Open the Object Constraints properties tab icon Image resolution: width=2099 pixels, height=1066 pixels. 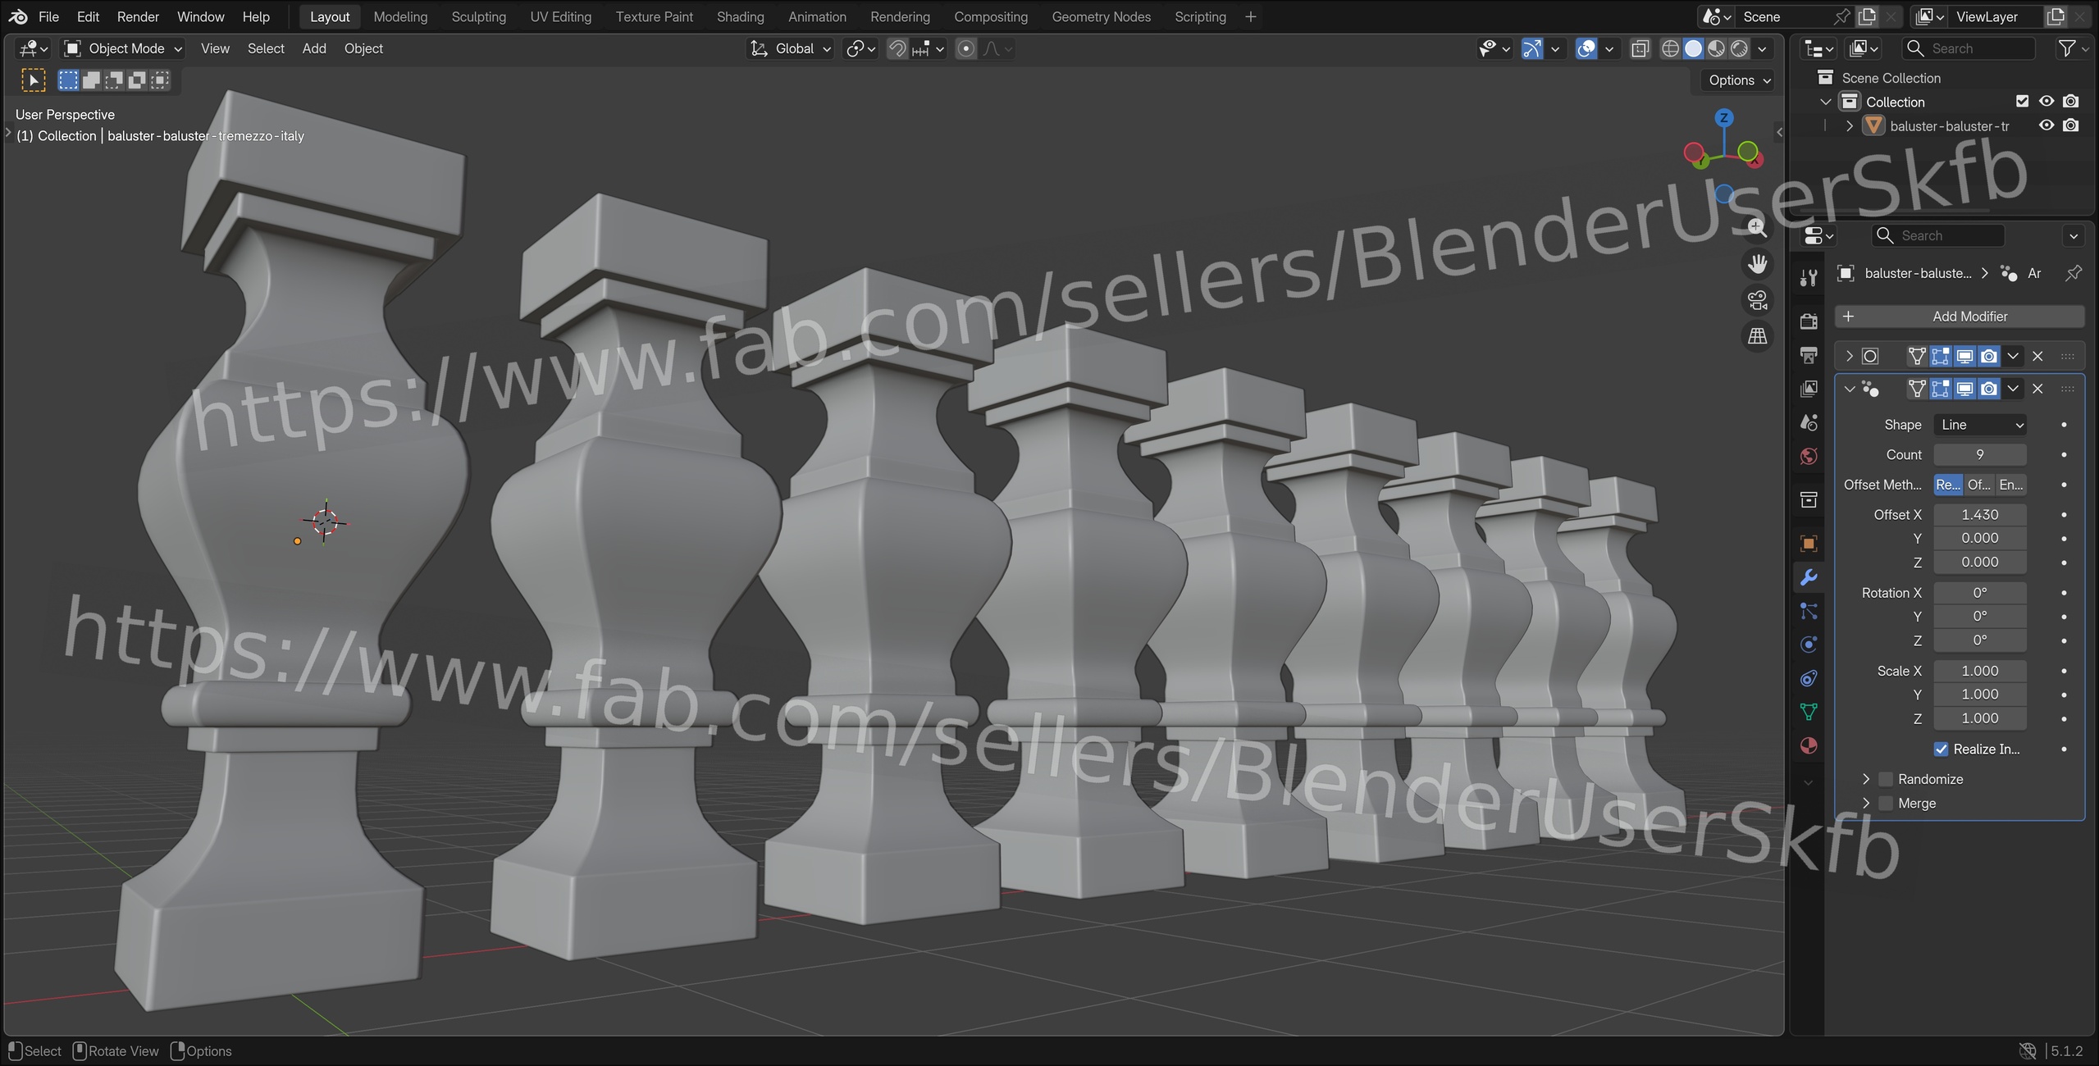pos(1808,678)
